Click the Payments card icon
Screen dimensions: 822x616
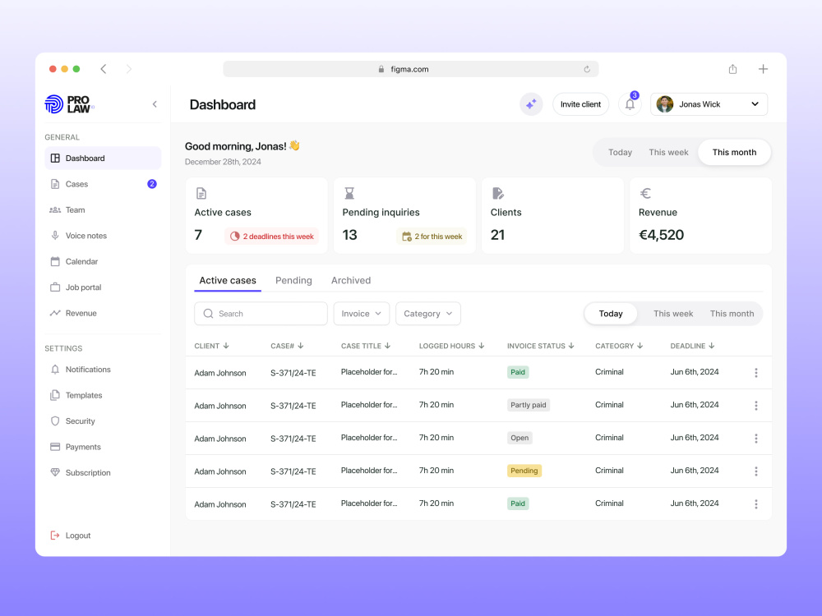point(55,447)
